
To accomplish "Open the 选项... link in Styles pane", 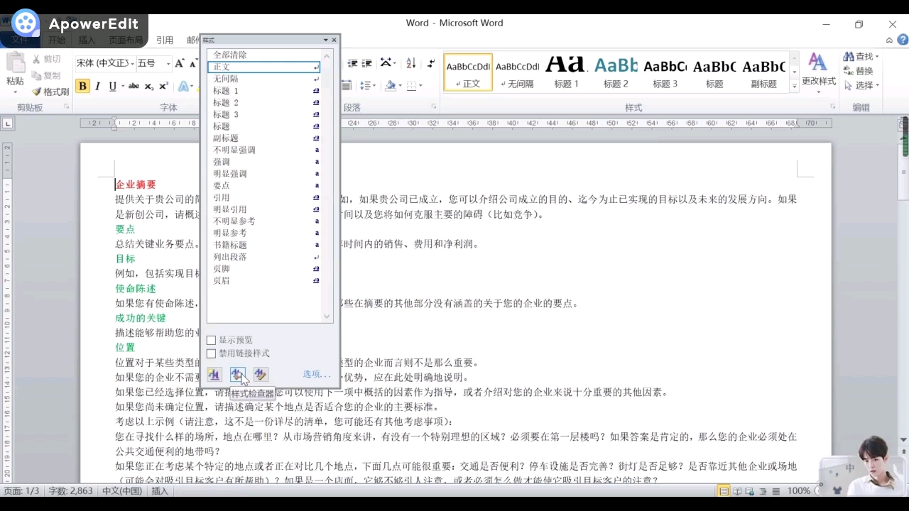I will click(315, 374).
